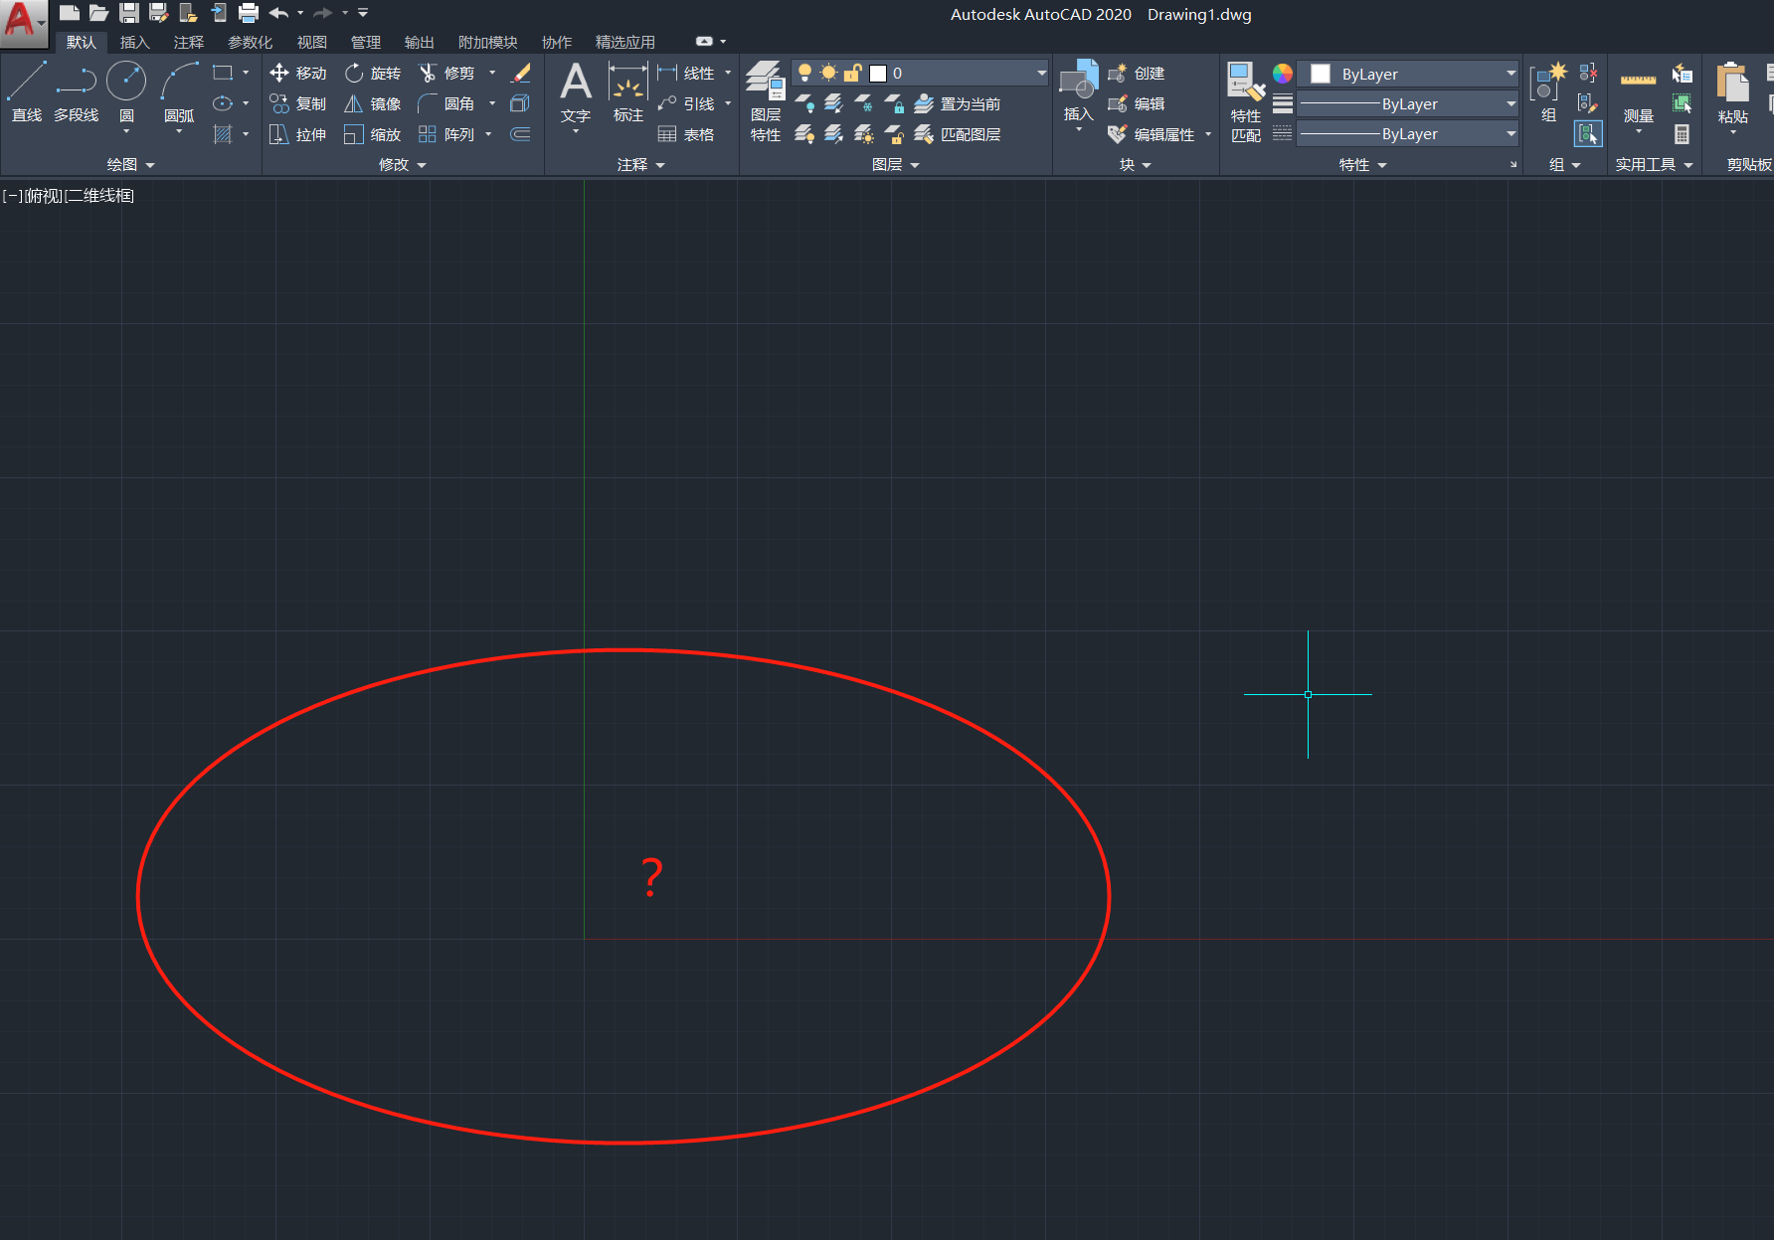1774x1240 pixels.
Task: Switch to the 视图 ribbon tab
Action: pyautogui.click(x=311, y=42)
